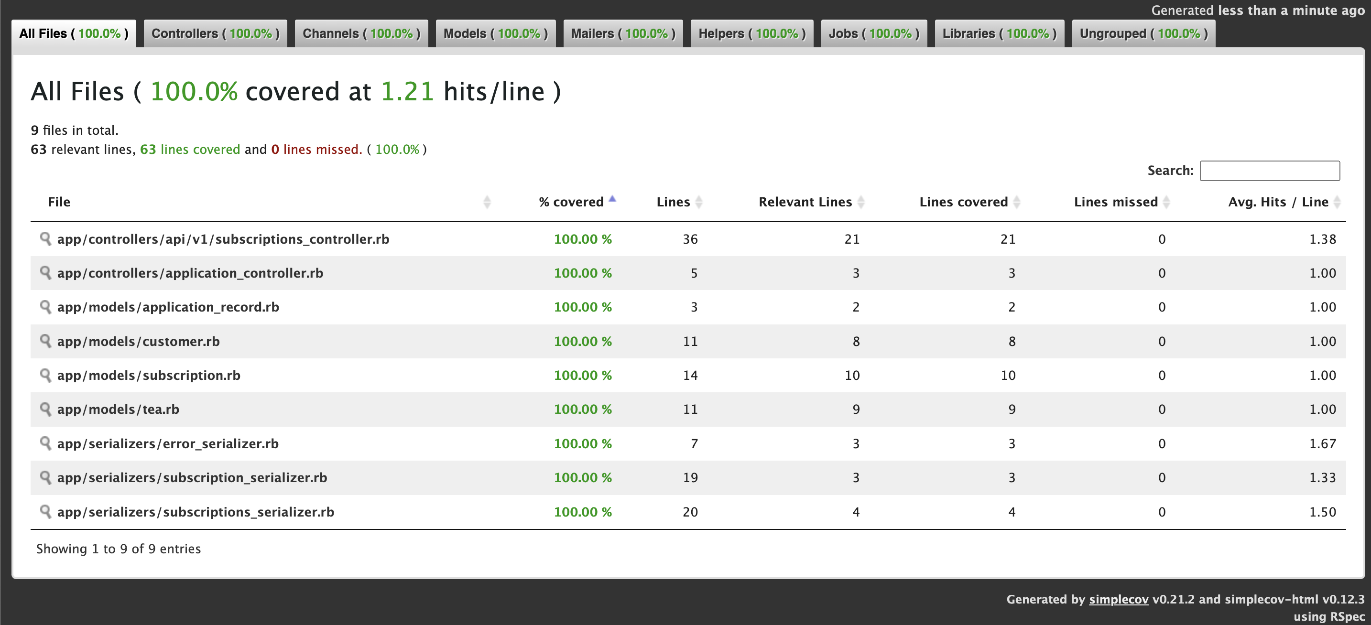Sort table by File column arrows

[487, 202]
